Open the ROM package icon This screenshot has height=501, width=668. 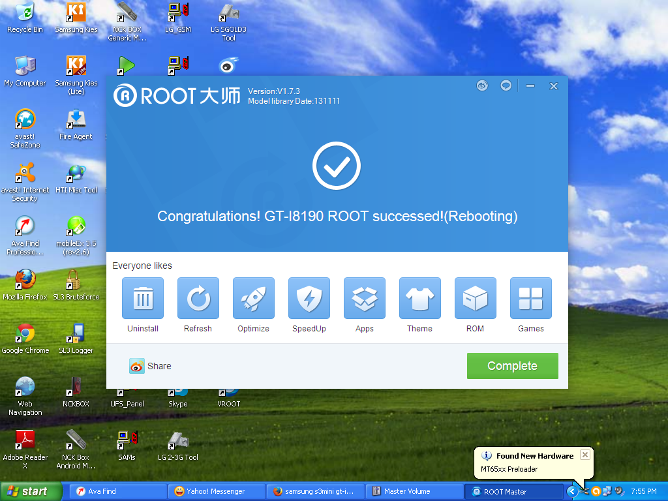tap(475, 299)
